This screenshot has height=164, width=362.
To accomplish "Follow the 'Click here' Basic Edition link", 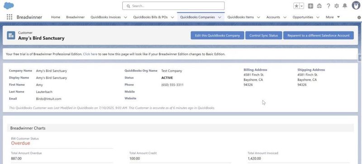I will (x=90, y=54).
